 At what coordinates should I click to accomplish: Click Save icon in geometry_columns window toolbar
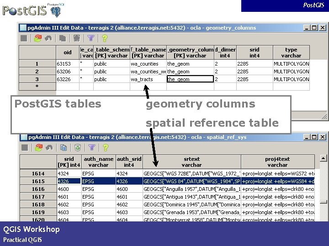click(x=24, y=38)
